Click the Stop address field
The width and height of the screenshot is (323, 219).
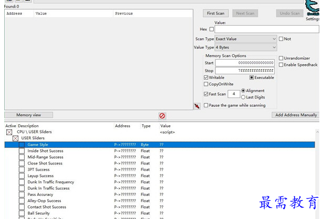245,71
